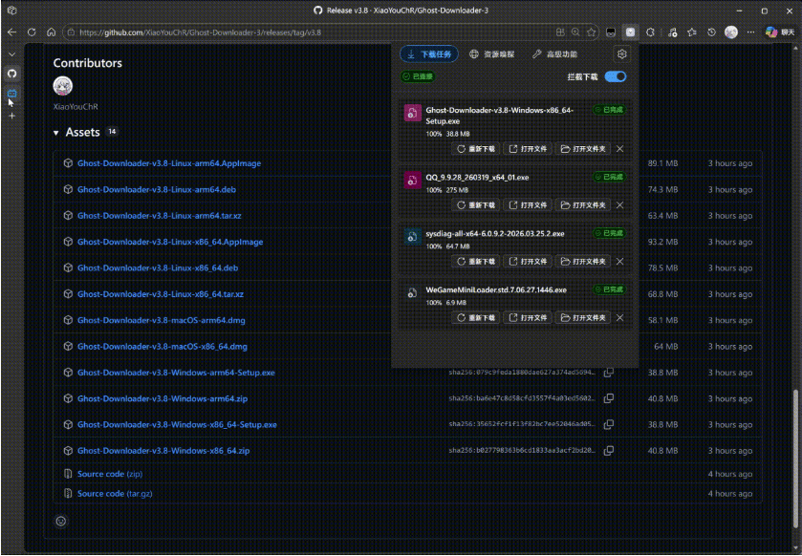Open Ghost-Downloader-v3.8-Linux-x86_64.tar.xz link
This screenshot has height=556, width=802.
coord(161,294)
